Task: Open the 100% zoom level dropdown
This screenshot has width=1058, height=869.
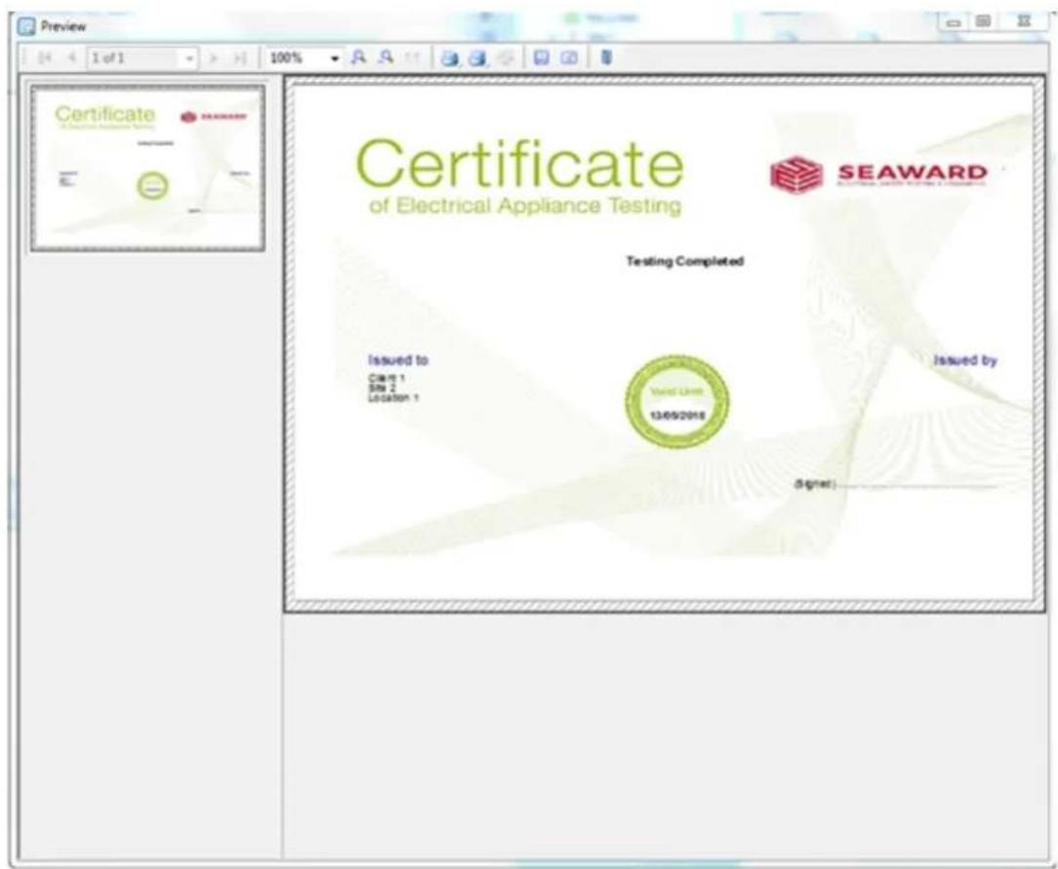Action: click(335, 58)
